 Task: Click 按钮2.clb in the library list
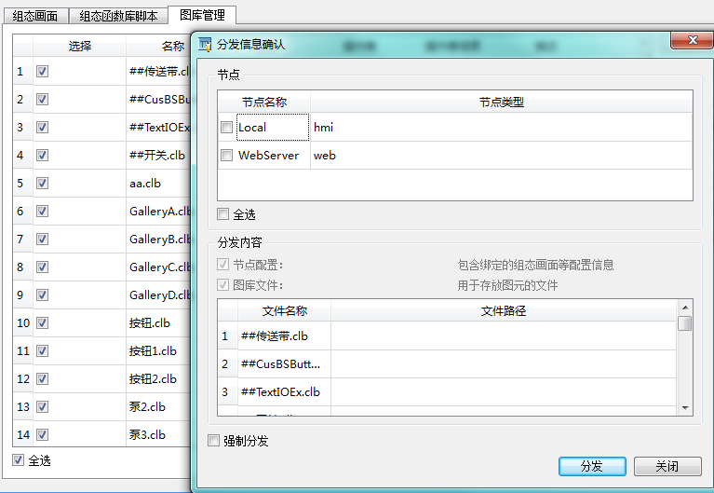[x=153, y=379]
